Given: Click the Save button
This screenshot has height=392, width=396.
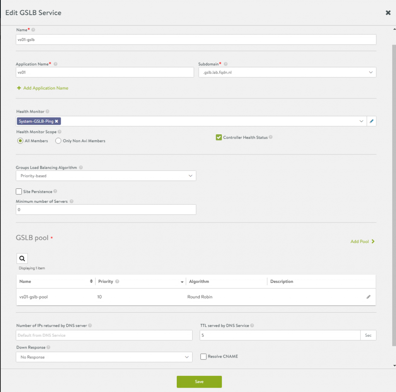Looking at the screenshot, I should point(199,382).
